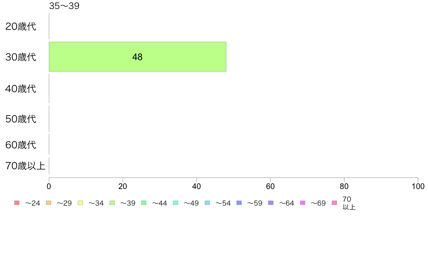Viewport: 428px width, 265px height.
Task: Click the magenta ~69 legend swatch
Action: [302, 203]
